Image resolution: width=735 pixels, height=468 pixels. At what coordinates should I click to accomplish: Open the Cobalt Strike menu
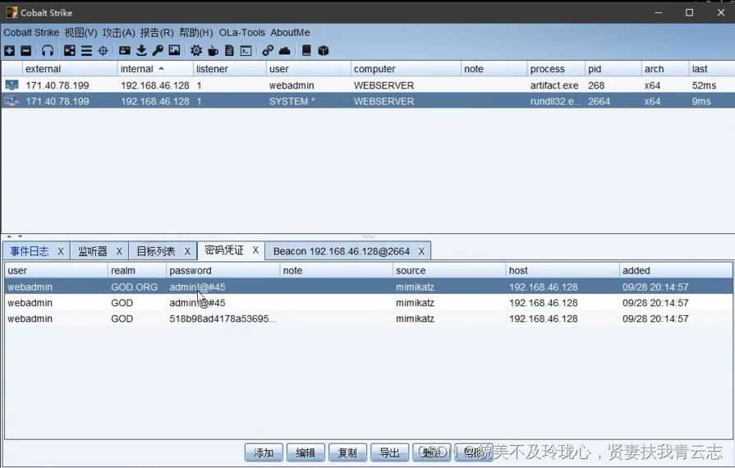point(31,32)
